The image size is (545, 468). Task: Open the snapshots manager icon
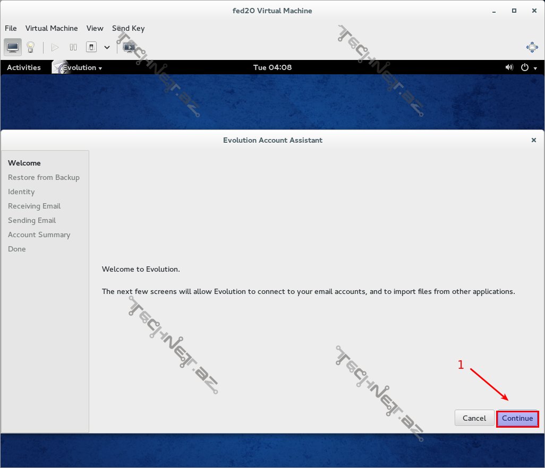[129, 47]
